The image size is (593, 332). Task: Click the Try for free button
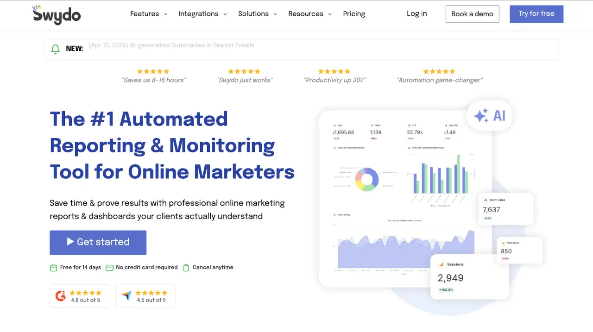(536, 14)
